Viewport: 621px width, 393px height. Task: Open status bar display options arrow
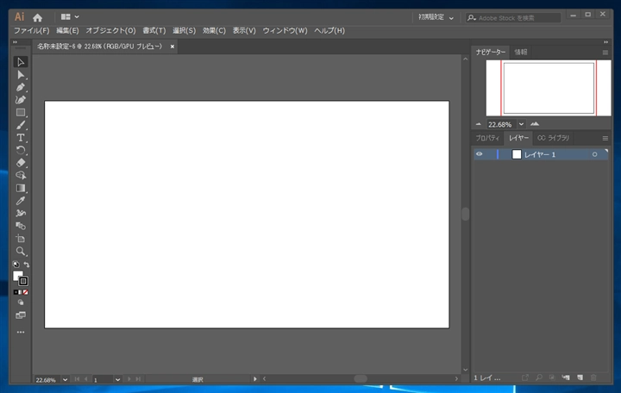254,379
